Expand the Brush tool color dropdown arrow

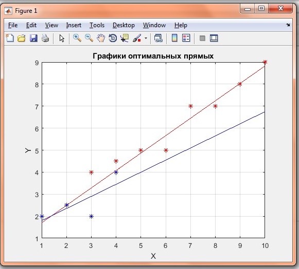click(146, 38)
